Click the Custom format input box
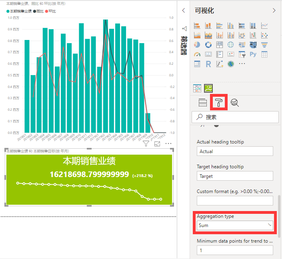282x259 pixels. click(235, 201)
